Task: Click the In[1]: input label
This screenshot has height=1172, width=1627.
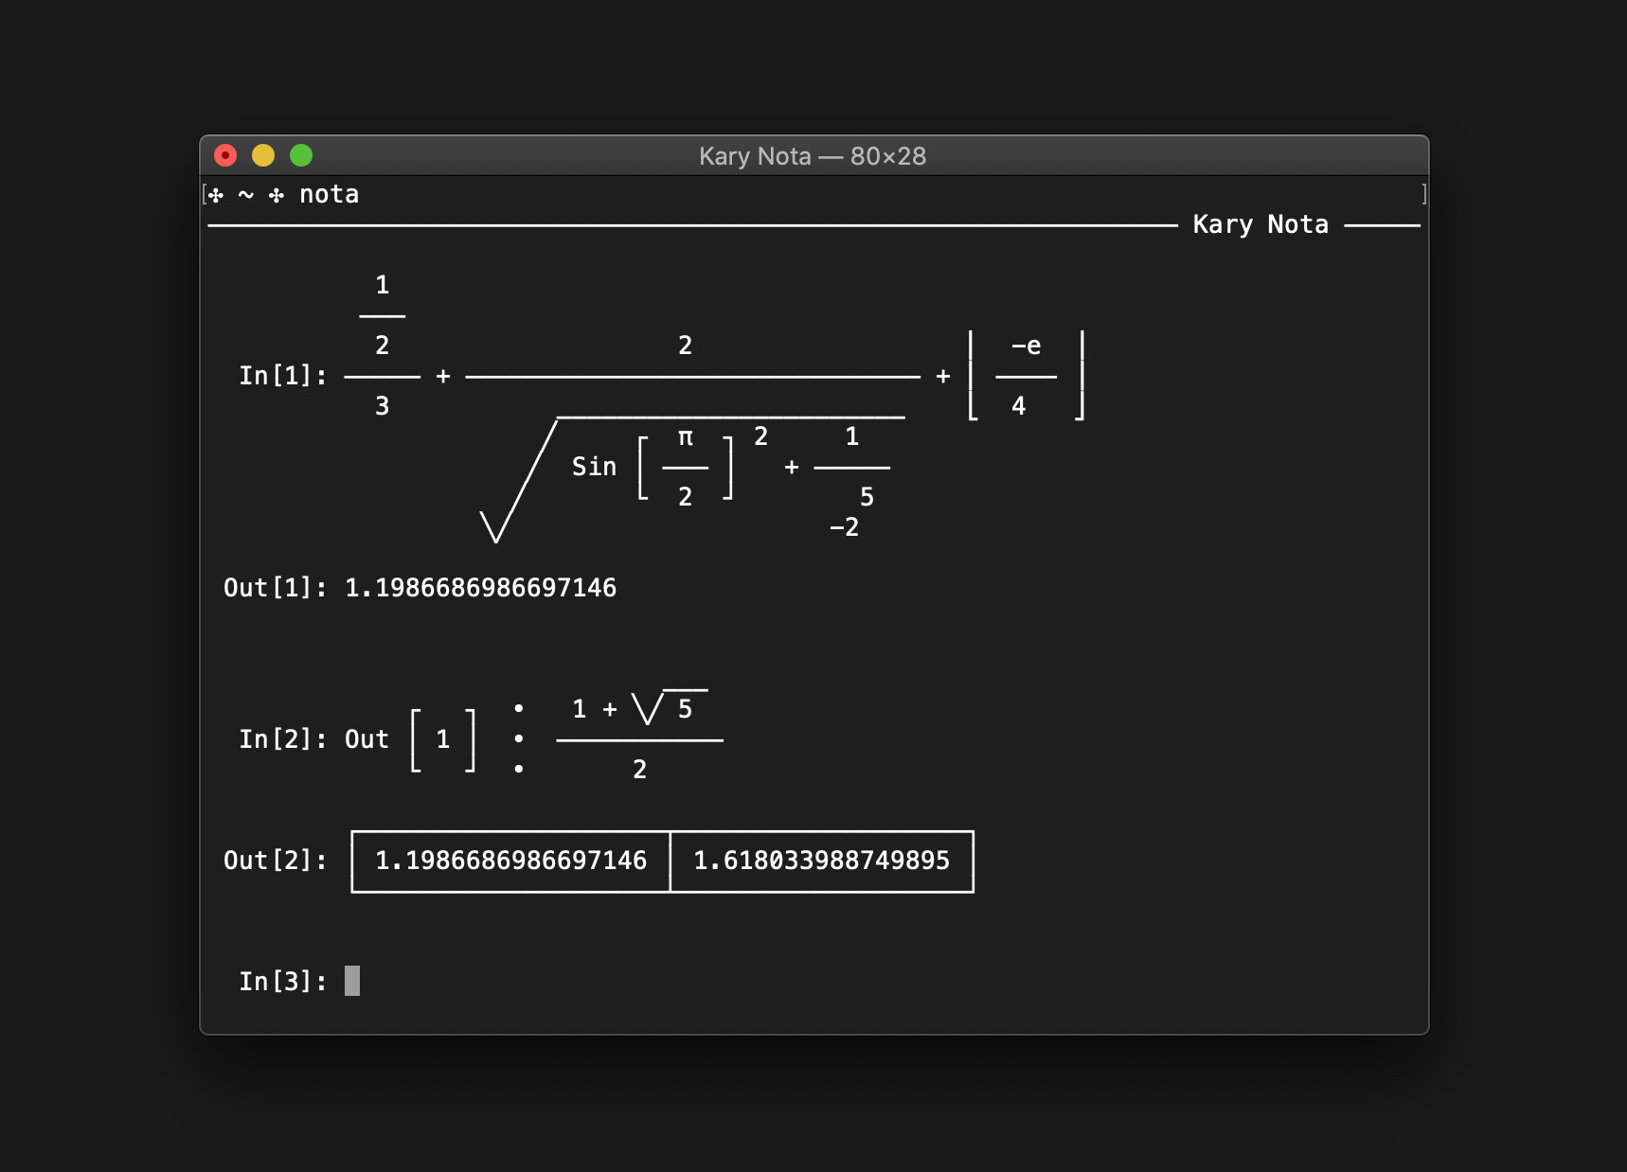Action: 282,376
